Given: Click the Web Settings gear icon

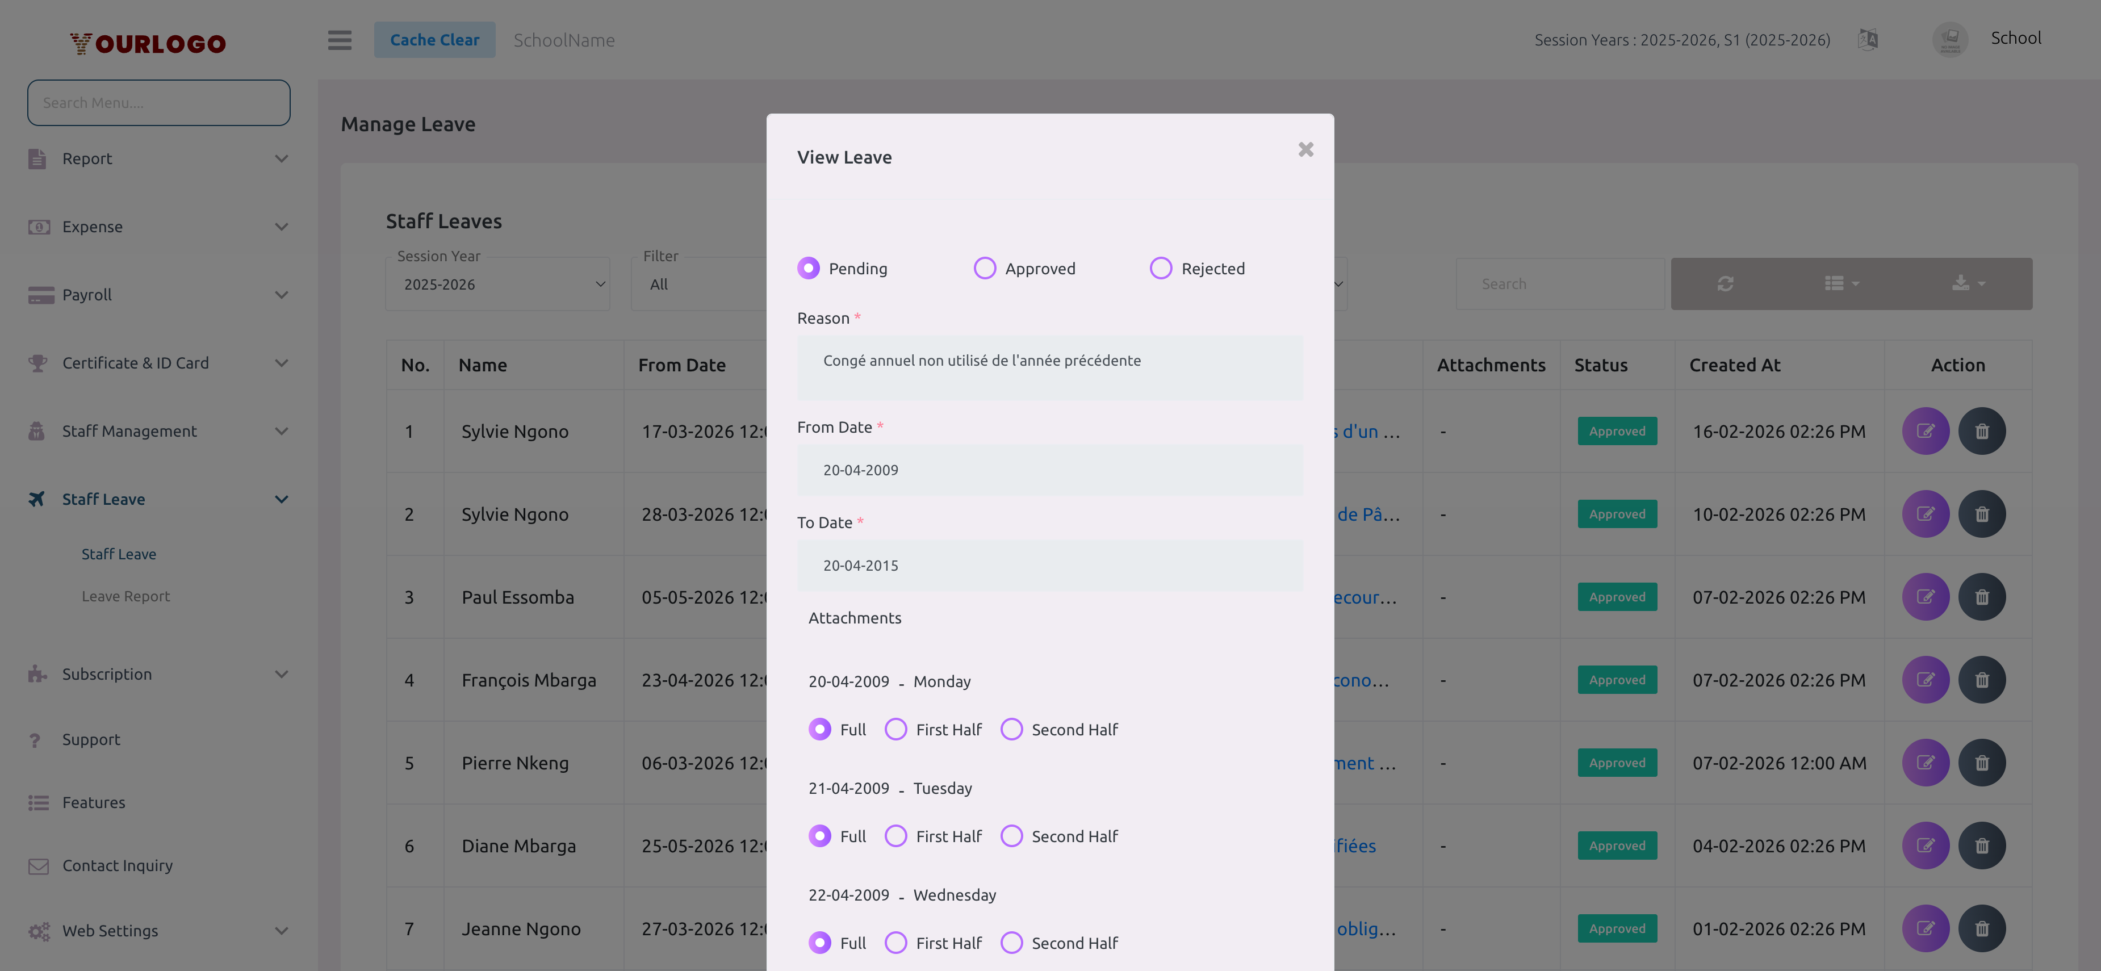Looking at the screenshot, I should coord(39,930).
